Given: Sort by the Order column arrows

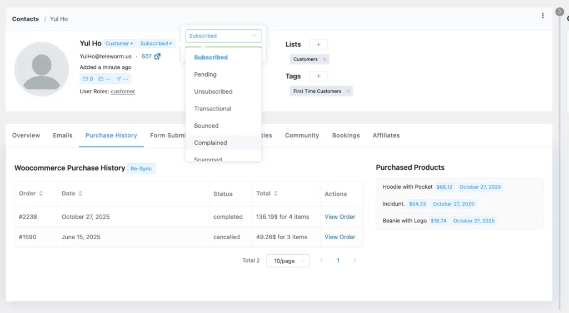Looking at the screenshot, I should coord(41,194).
